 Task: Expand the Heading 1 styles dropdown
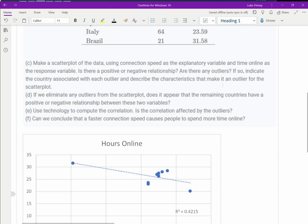click(x=254, y=20)
